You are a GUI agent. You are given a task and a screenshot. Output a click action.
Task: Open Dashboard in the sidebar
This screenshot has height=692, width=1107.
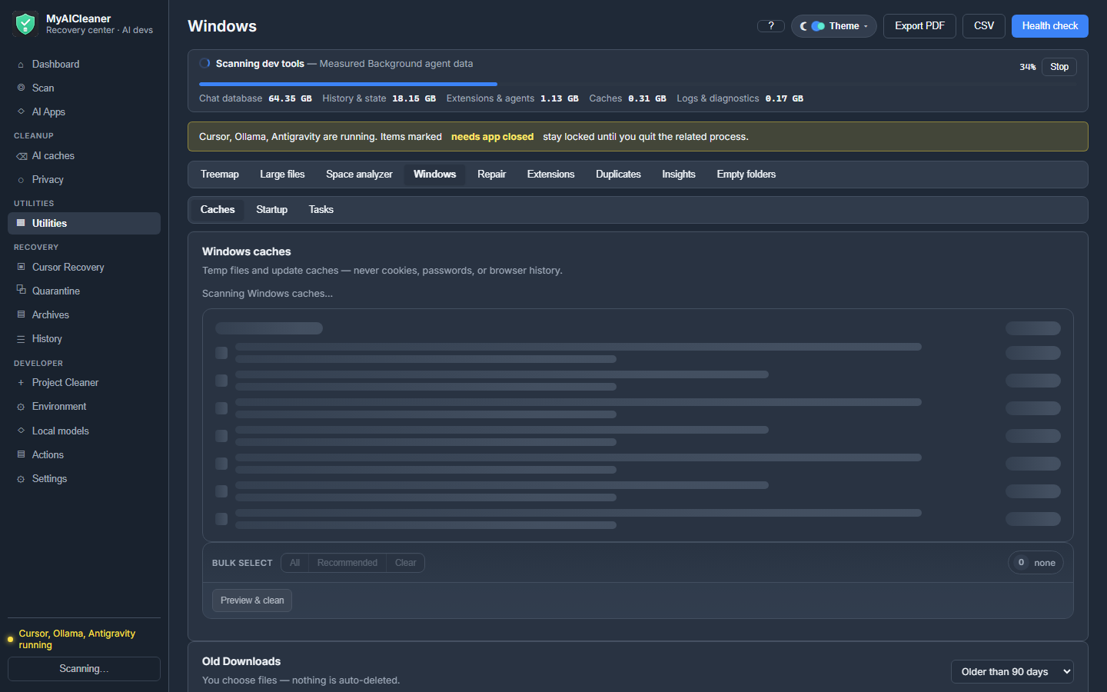coord(84,65)
